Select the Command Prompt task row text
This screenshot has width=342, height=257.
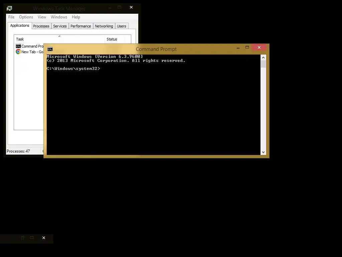(x=32, y=46)
